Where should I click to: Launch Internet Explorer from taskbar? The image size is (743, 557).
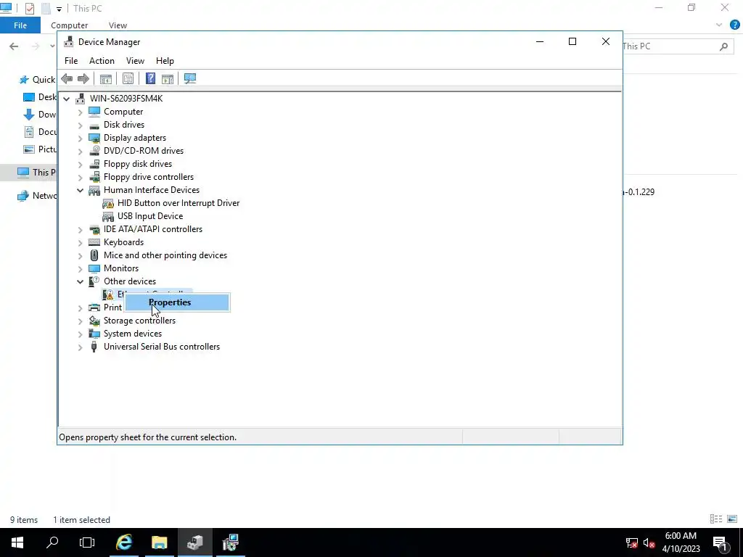(124, 542)
